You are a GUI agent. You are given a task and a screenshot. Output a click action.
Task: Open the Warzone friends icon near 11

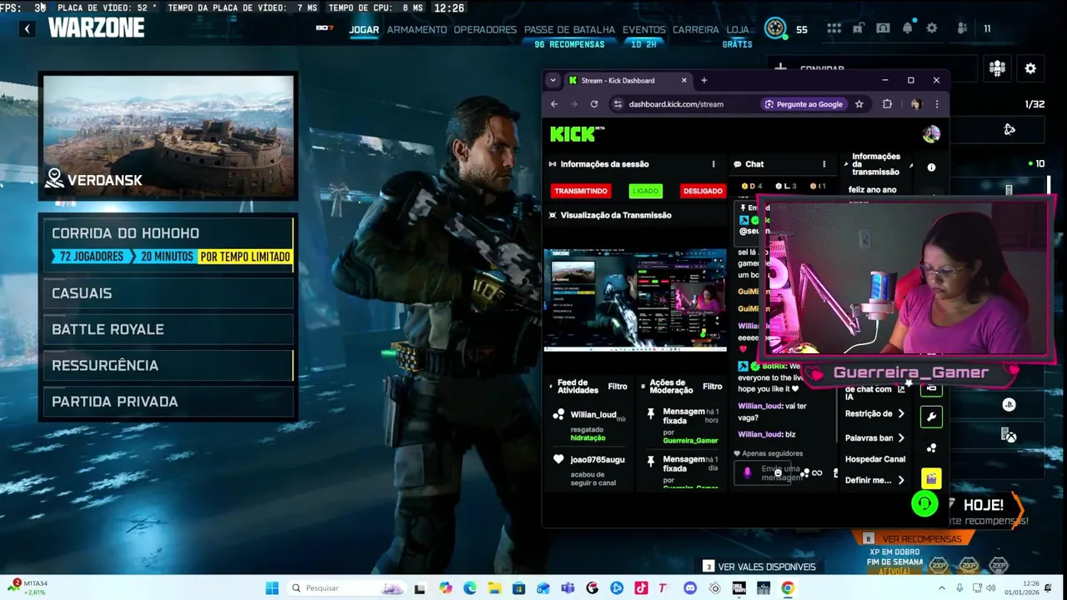(x=963, y=28)
